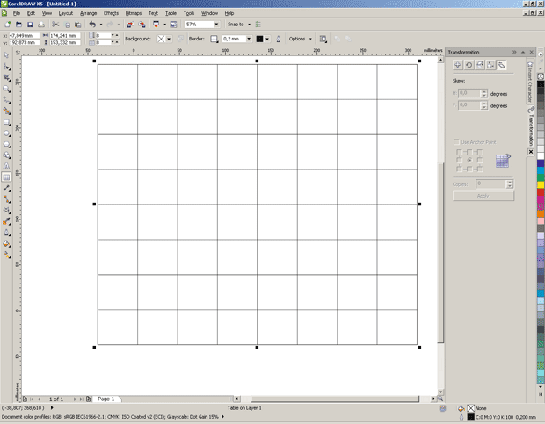Open the Border selection flyout
Viewport: 545px width, 424px height.
click(214, 39)
